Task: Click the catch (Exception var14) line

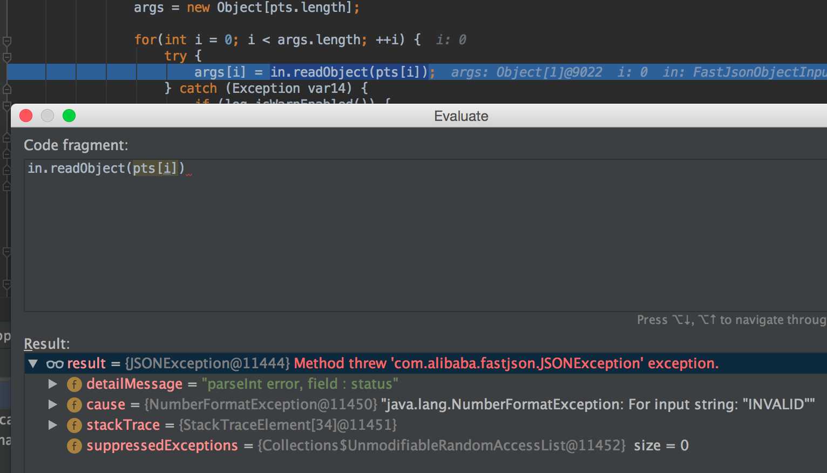Action: click(266, 88)
